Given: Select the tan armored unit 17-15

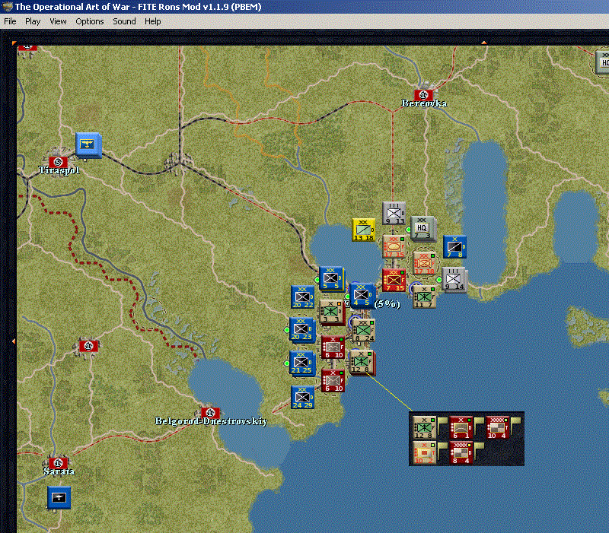Looking at the screenshot, I should tap(394, 246).
